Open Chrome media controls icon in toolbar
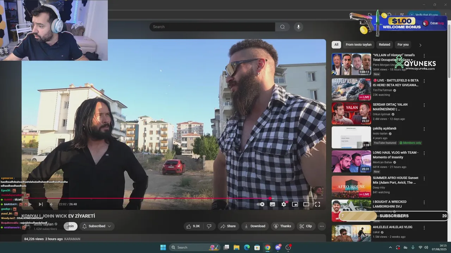451x253 pixels. pyautogui.click(x=402, y=15)
